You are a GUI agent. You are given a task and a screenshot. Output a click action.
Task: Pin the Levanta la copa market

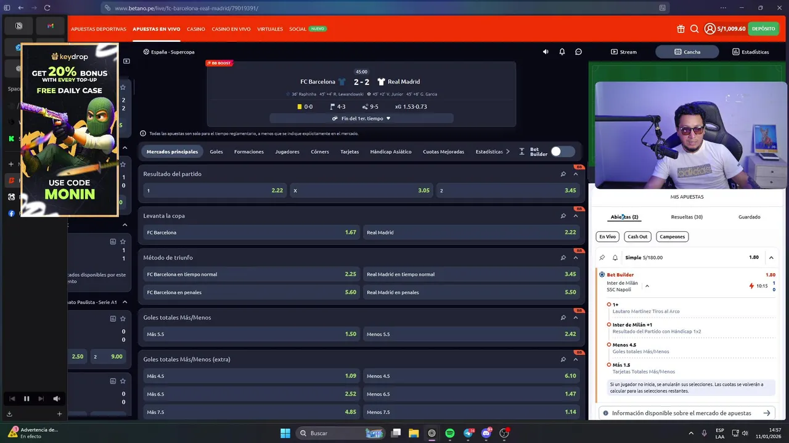563,216
